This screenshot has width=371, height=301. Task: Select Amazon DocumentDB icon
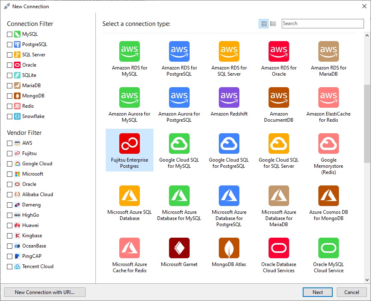tap(279, 97)
